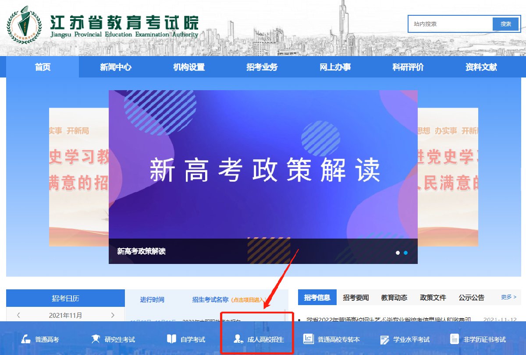Switch to the 政策文件 tab

[433, 298]
